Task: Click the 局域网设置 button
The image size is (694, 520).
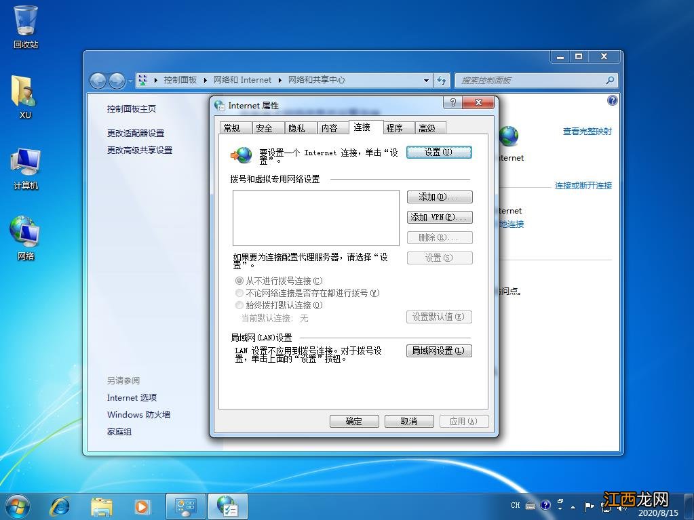Action: click(x=439, y=351)
